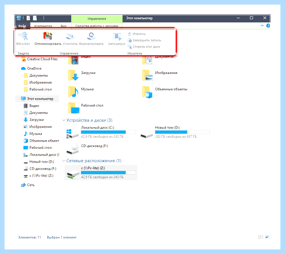The image size is (285, 254).
Task: Collapse the Сетевые расположения group
Action: coord(63,161)
